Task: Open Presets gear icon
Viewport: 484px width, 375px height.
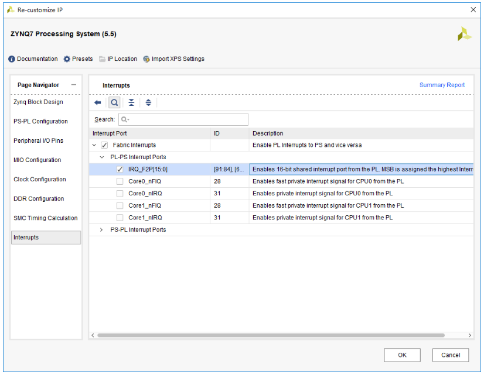Action: [x=67, y=59]
